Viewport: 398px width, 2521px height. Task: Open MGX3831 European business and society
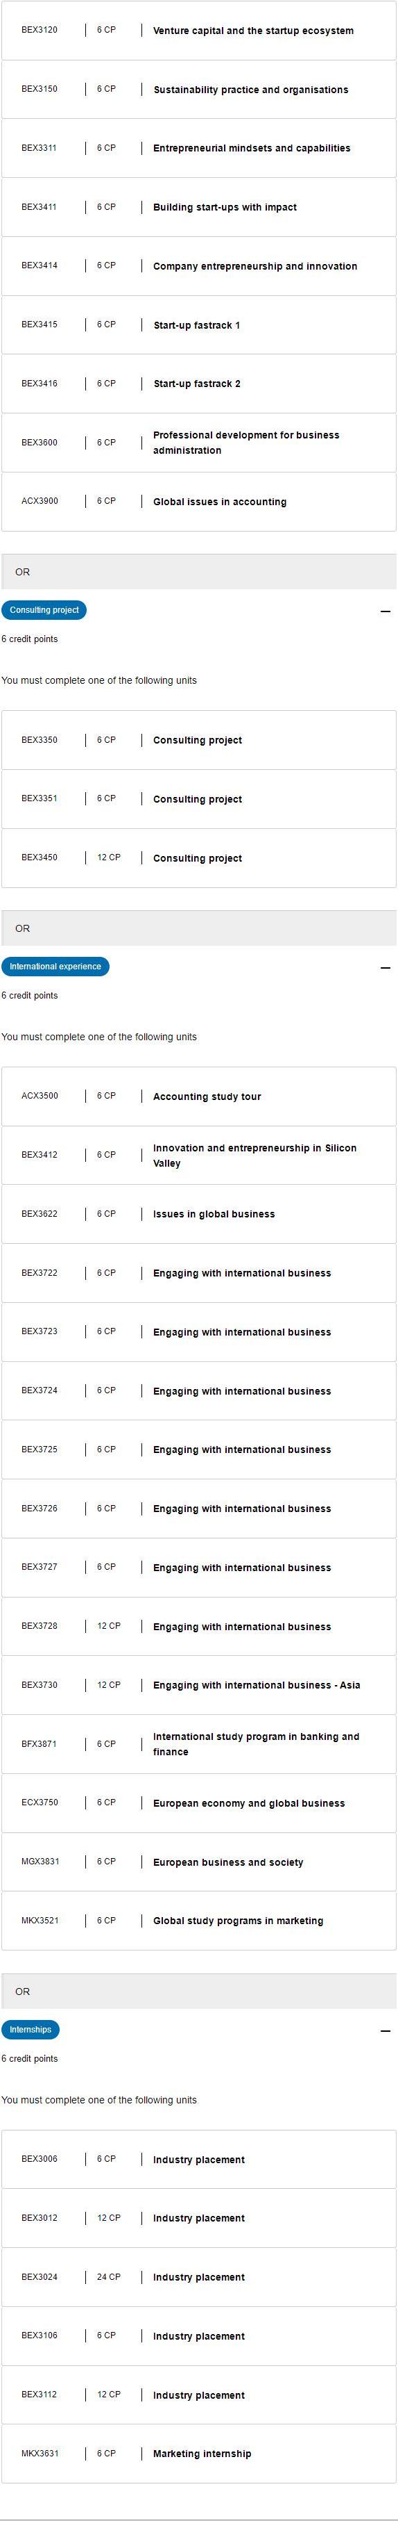[x=199, y=1862]
